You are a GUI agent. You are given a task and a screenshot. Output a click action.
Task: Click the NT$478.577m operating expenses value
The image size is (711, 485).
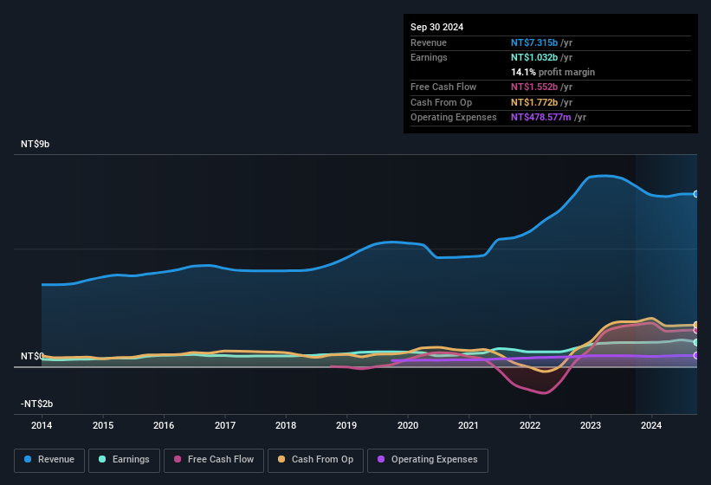tap(541, 118)
